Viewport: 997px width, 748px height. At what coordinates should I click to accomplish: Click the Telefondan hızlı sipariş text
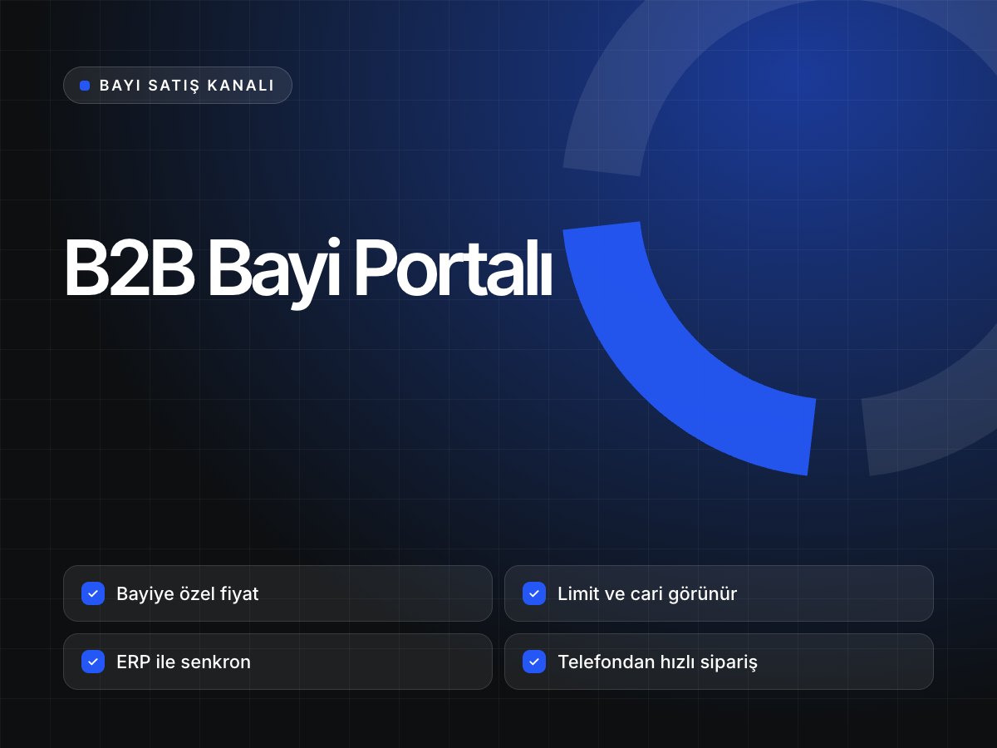pos(657,662)
